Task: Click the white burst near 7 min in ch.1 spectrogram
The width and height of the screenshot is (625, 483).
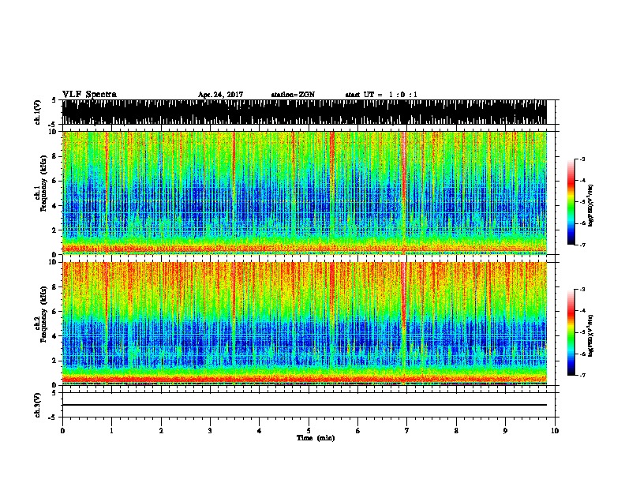Action: (x=404, y=167)
